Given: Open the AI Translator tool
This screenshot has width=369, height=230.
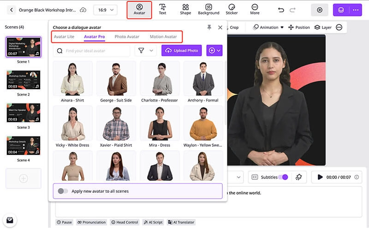Looking at the screenshot, I should click(x=181, y=222).
